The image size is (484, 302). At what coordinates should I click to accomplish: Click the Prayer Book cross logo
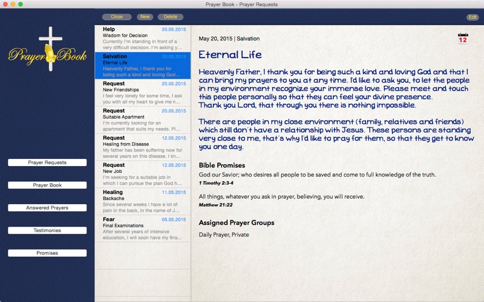[48, 49]
